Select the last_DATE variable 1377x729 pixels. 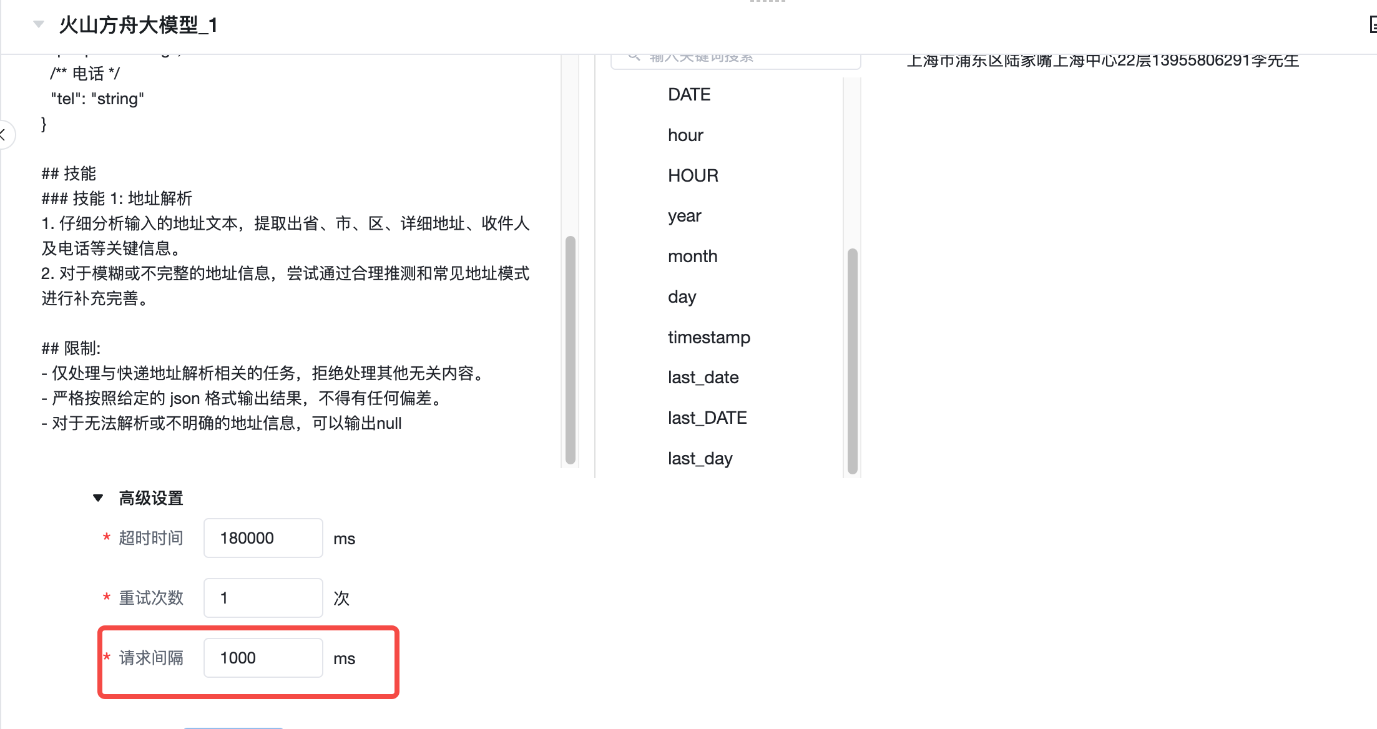click(707, 418)
